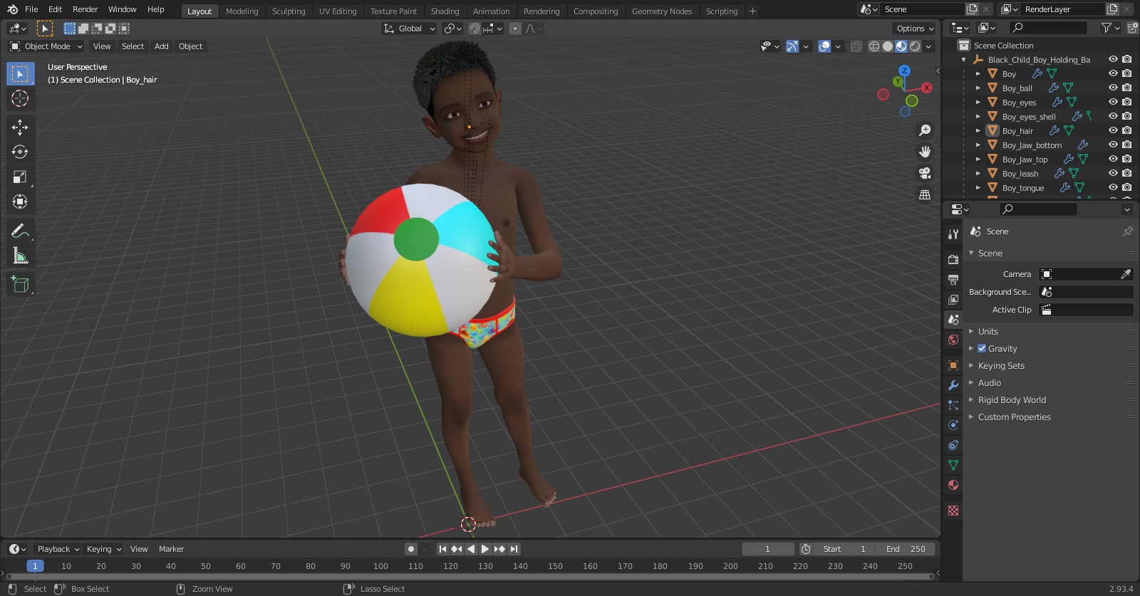The image size is (1140, 596).
Task: Jump to last frame
Action: (514, 549)
